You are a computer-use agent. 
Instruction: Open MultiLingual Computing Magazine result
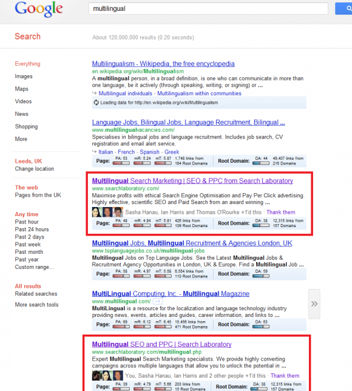point(171,294)
